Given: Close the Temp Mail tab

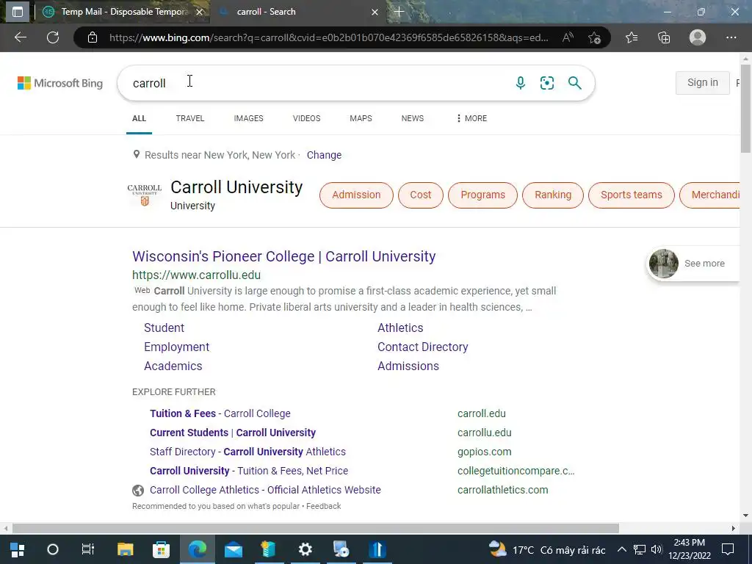Looking at the screenshot, I should click(x=200, y=12).
